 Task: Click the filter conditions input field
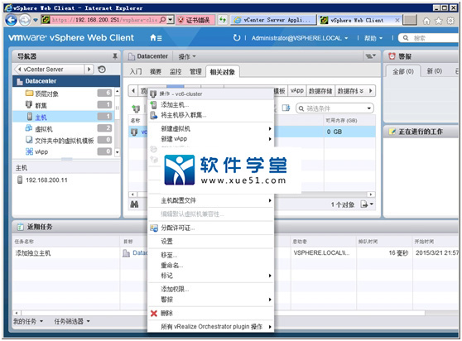(x=334, y=108)
